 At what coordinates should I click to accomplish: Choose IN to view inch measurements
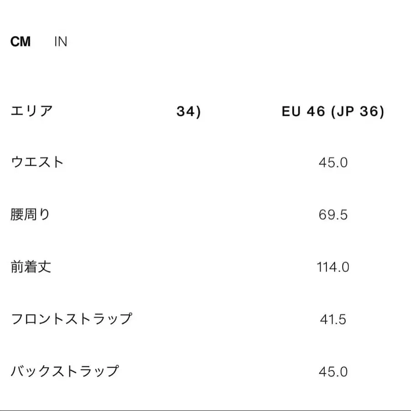point(61,42)
